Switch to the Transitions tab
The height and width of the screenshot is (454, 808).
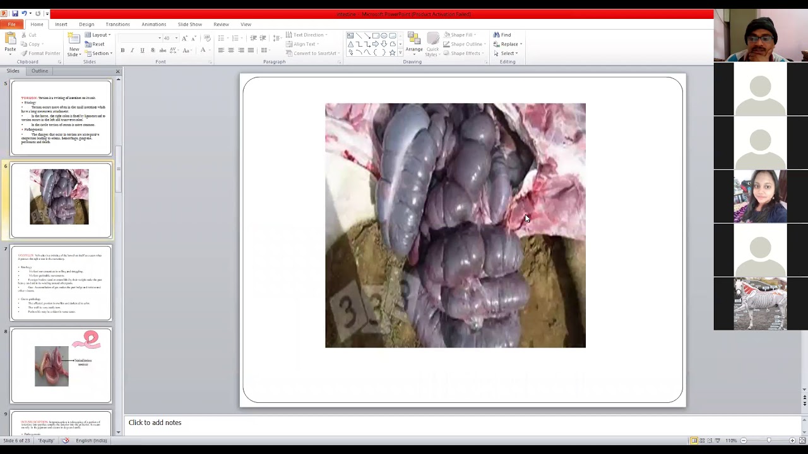(117, 24)
